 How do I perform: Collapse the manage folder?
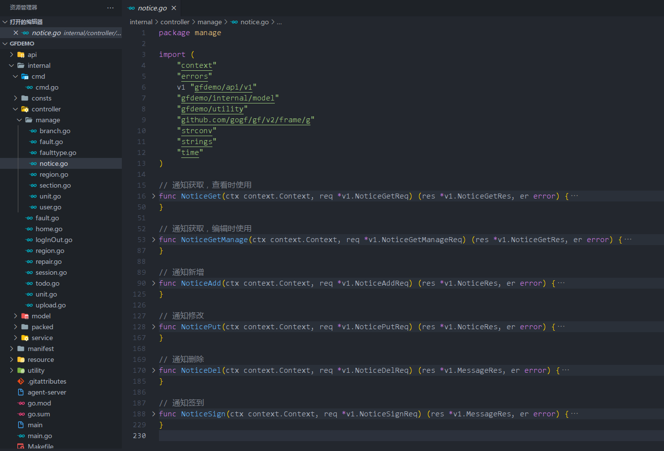click(x=20, y=120)
